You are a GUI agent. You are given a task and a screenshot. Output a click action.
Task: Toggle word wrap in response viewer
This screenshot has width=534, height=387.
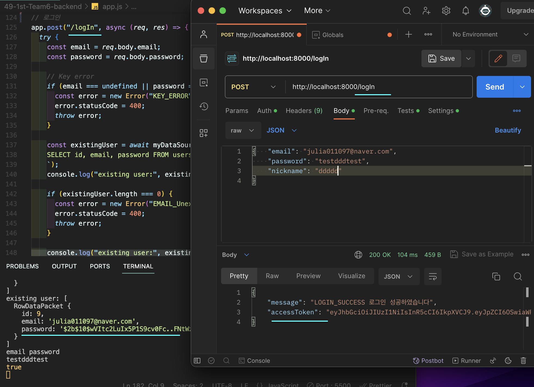[x=433, y=277]
